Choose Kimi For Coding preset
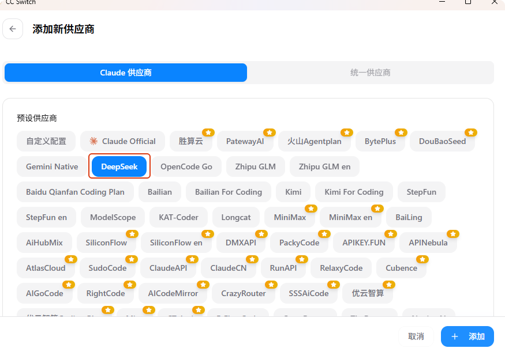The image size is (505, 352). point(354,192)
